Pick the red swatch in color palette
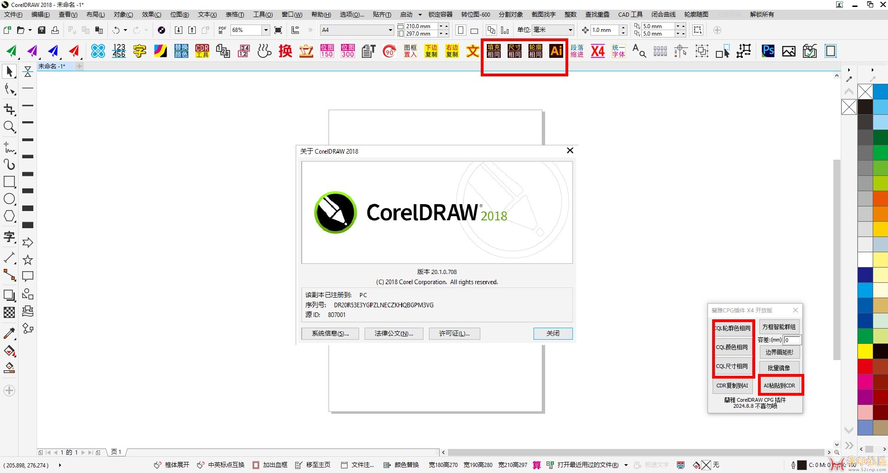The width and height of the screenshot is (888, 473). coord(865,367)
